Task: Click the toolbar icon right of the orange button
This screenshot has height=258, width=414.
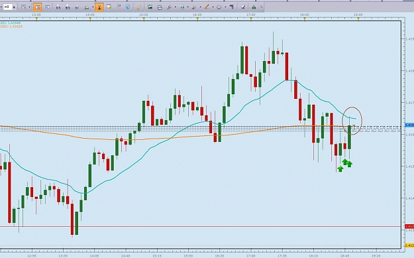Action: pos(47,7)
